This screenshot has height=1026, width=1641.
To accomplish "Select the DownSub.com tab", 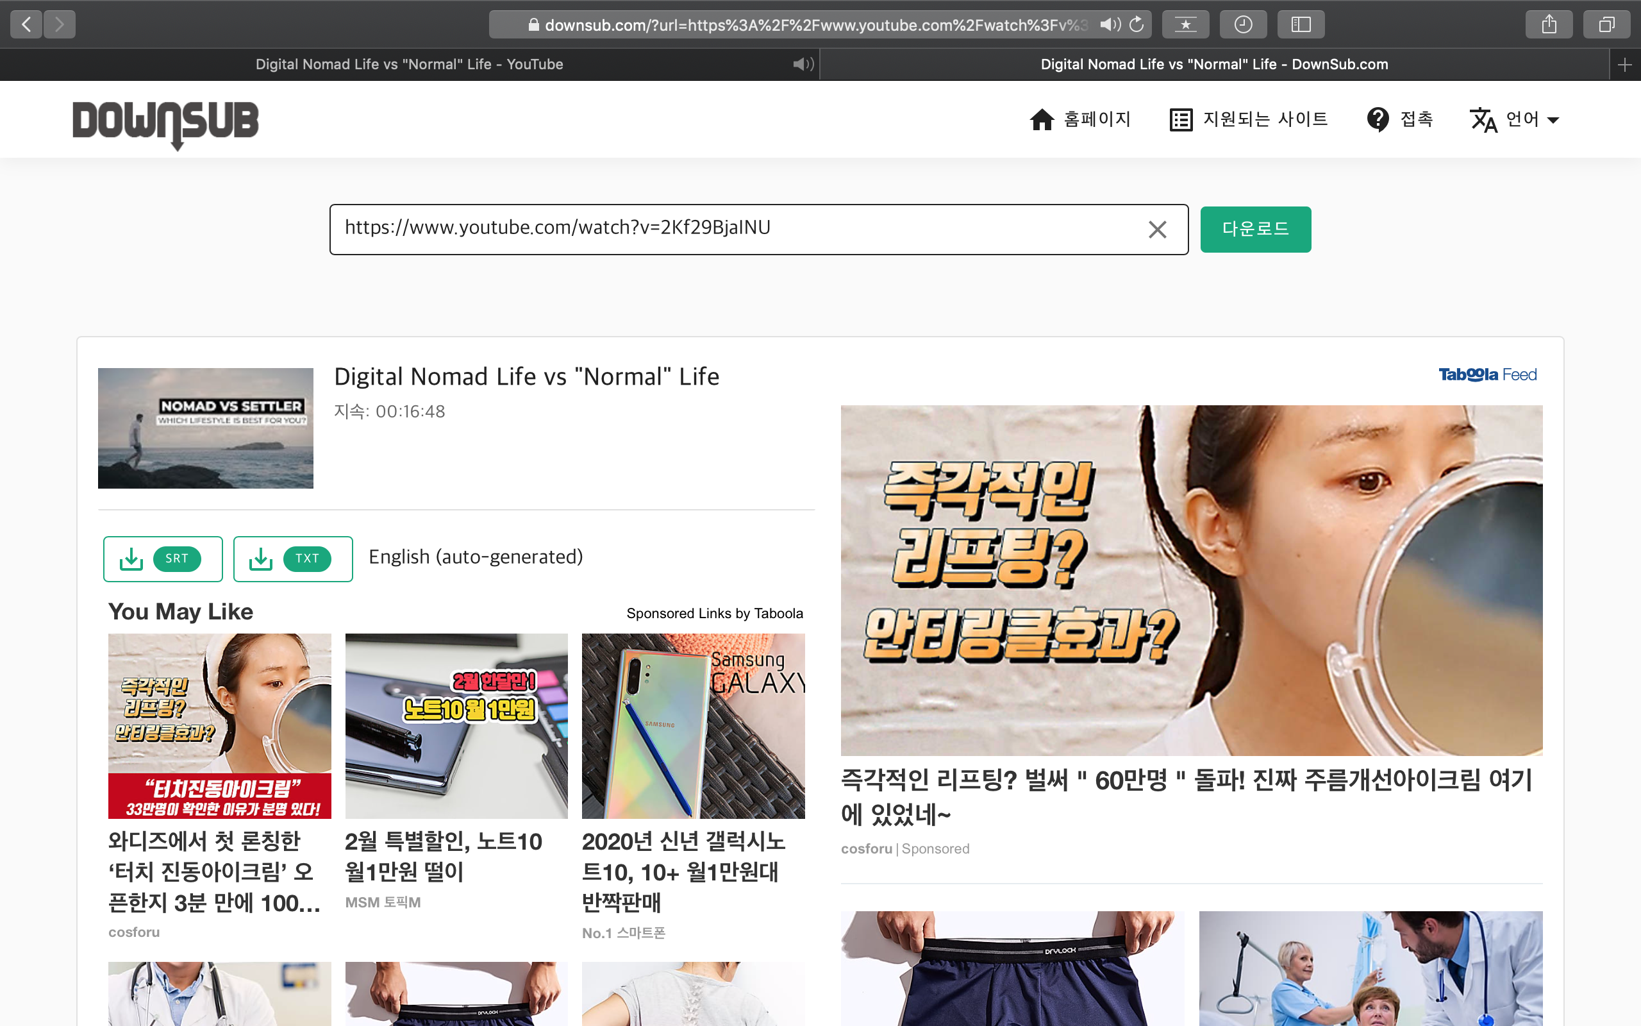I will (1215, 65).
